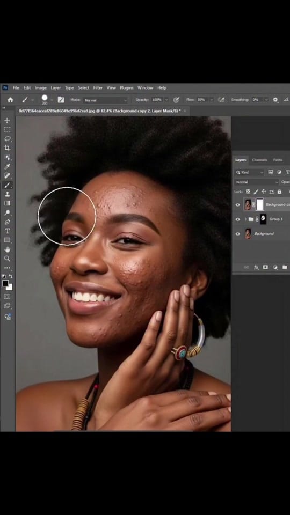This screenshot has width=290, height=515.
Task: Toggle lock transparent pixels
Action: [248, 192]
